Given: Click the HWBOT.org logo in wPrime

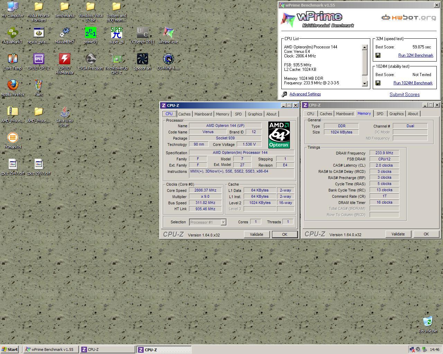Looking at the screenshot, I should tap(408, 17).
